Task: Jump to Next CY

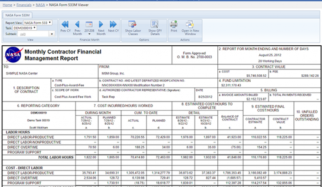Action: 113,27
